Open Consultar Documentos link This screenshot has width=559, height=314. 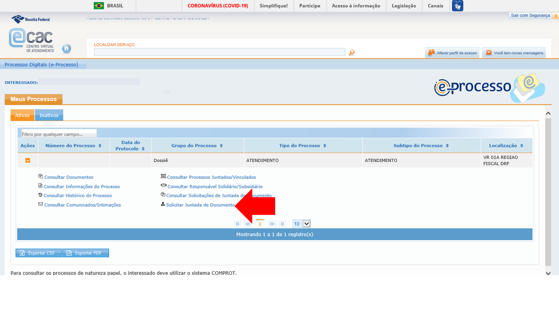click(69, 177)
